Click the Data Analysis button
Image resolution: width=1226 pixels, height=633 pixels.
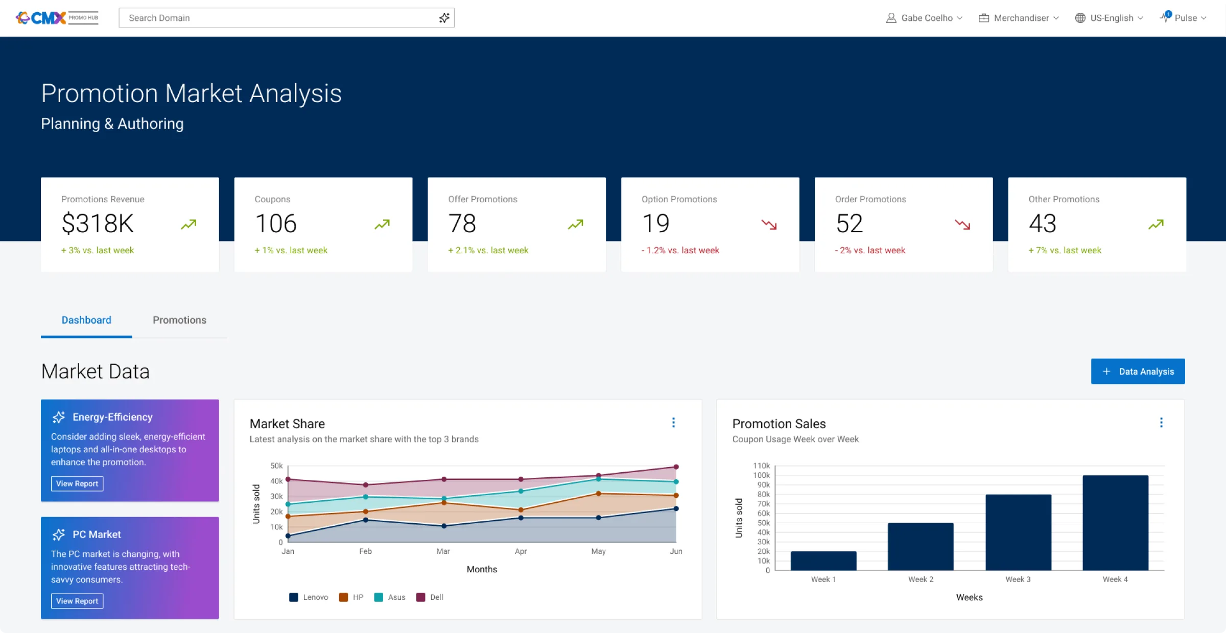[1138, 371]
